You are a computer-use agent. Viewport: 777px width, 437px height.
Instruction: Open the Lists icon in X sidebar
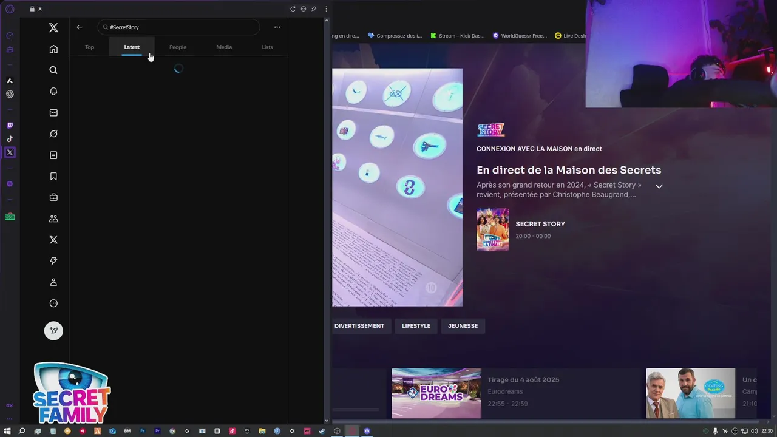tap(53, 155)
